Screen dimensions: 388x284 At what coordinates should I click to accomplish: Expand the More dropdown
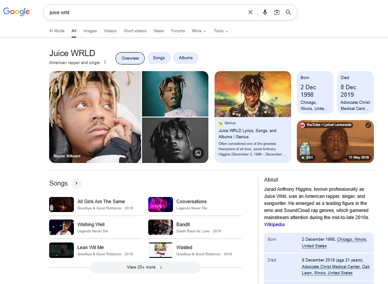(199, 31)
